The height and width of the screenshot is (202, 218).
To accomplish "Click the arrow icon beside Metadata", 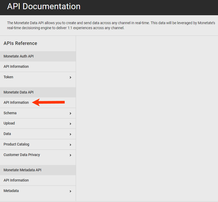I will (x=70, y=191).
